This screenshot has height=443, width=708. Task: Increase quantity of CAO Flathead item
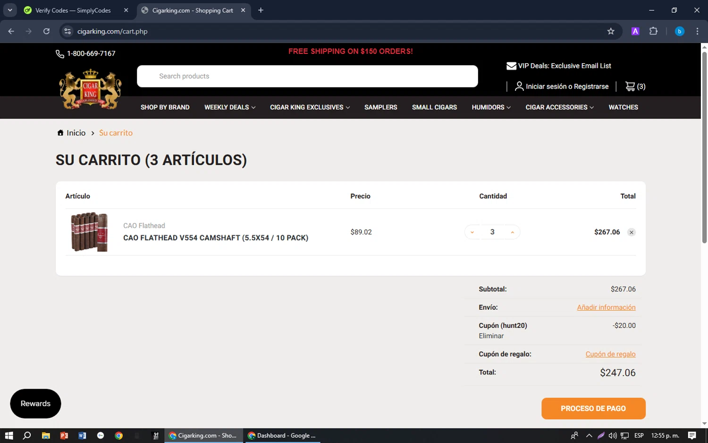512,232
